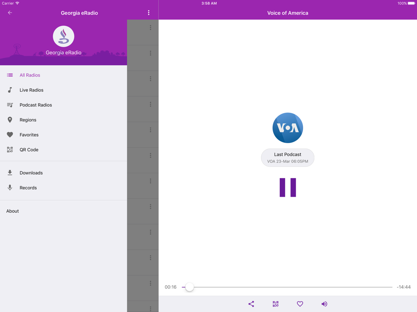Choose QR Code in the drawer menu
Image resolution: width=417 pixels, height=312 pixels.
tap(63, 150)
